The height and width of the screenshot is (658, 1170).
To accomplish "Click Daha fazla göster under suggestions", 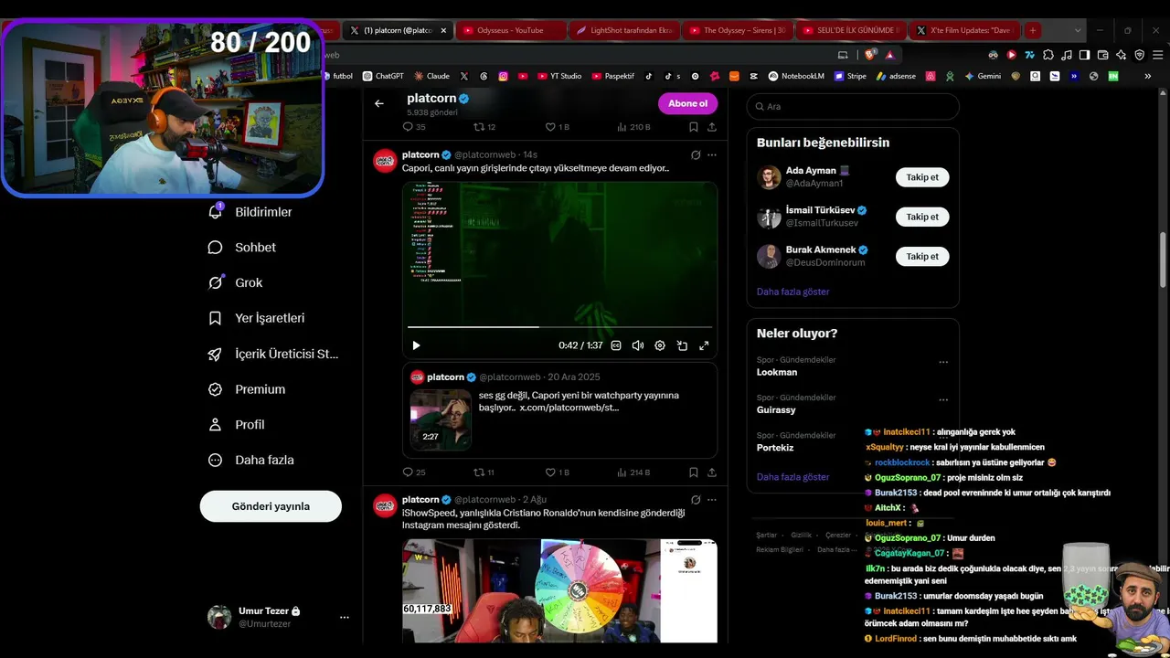I will (793, 292).
